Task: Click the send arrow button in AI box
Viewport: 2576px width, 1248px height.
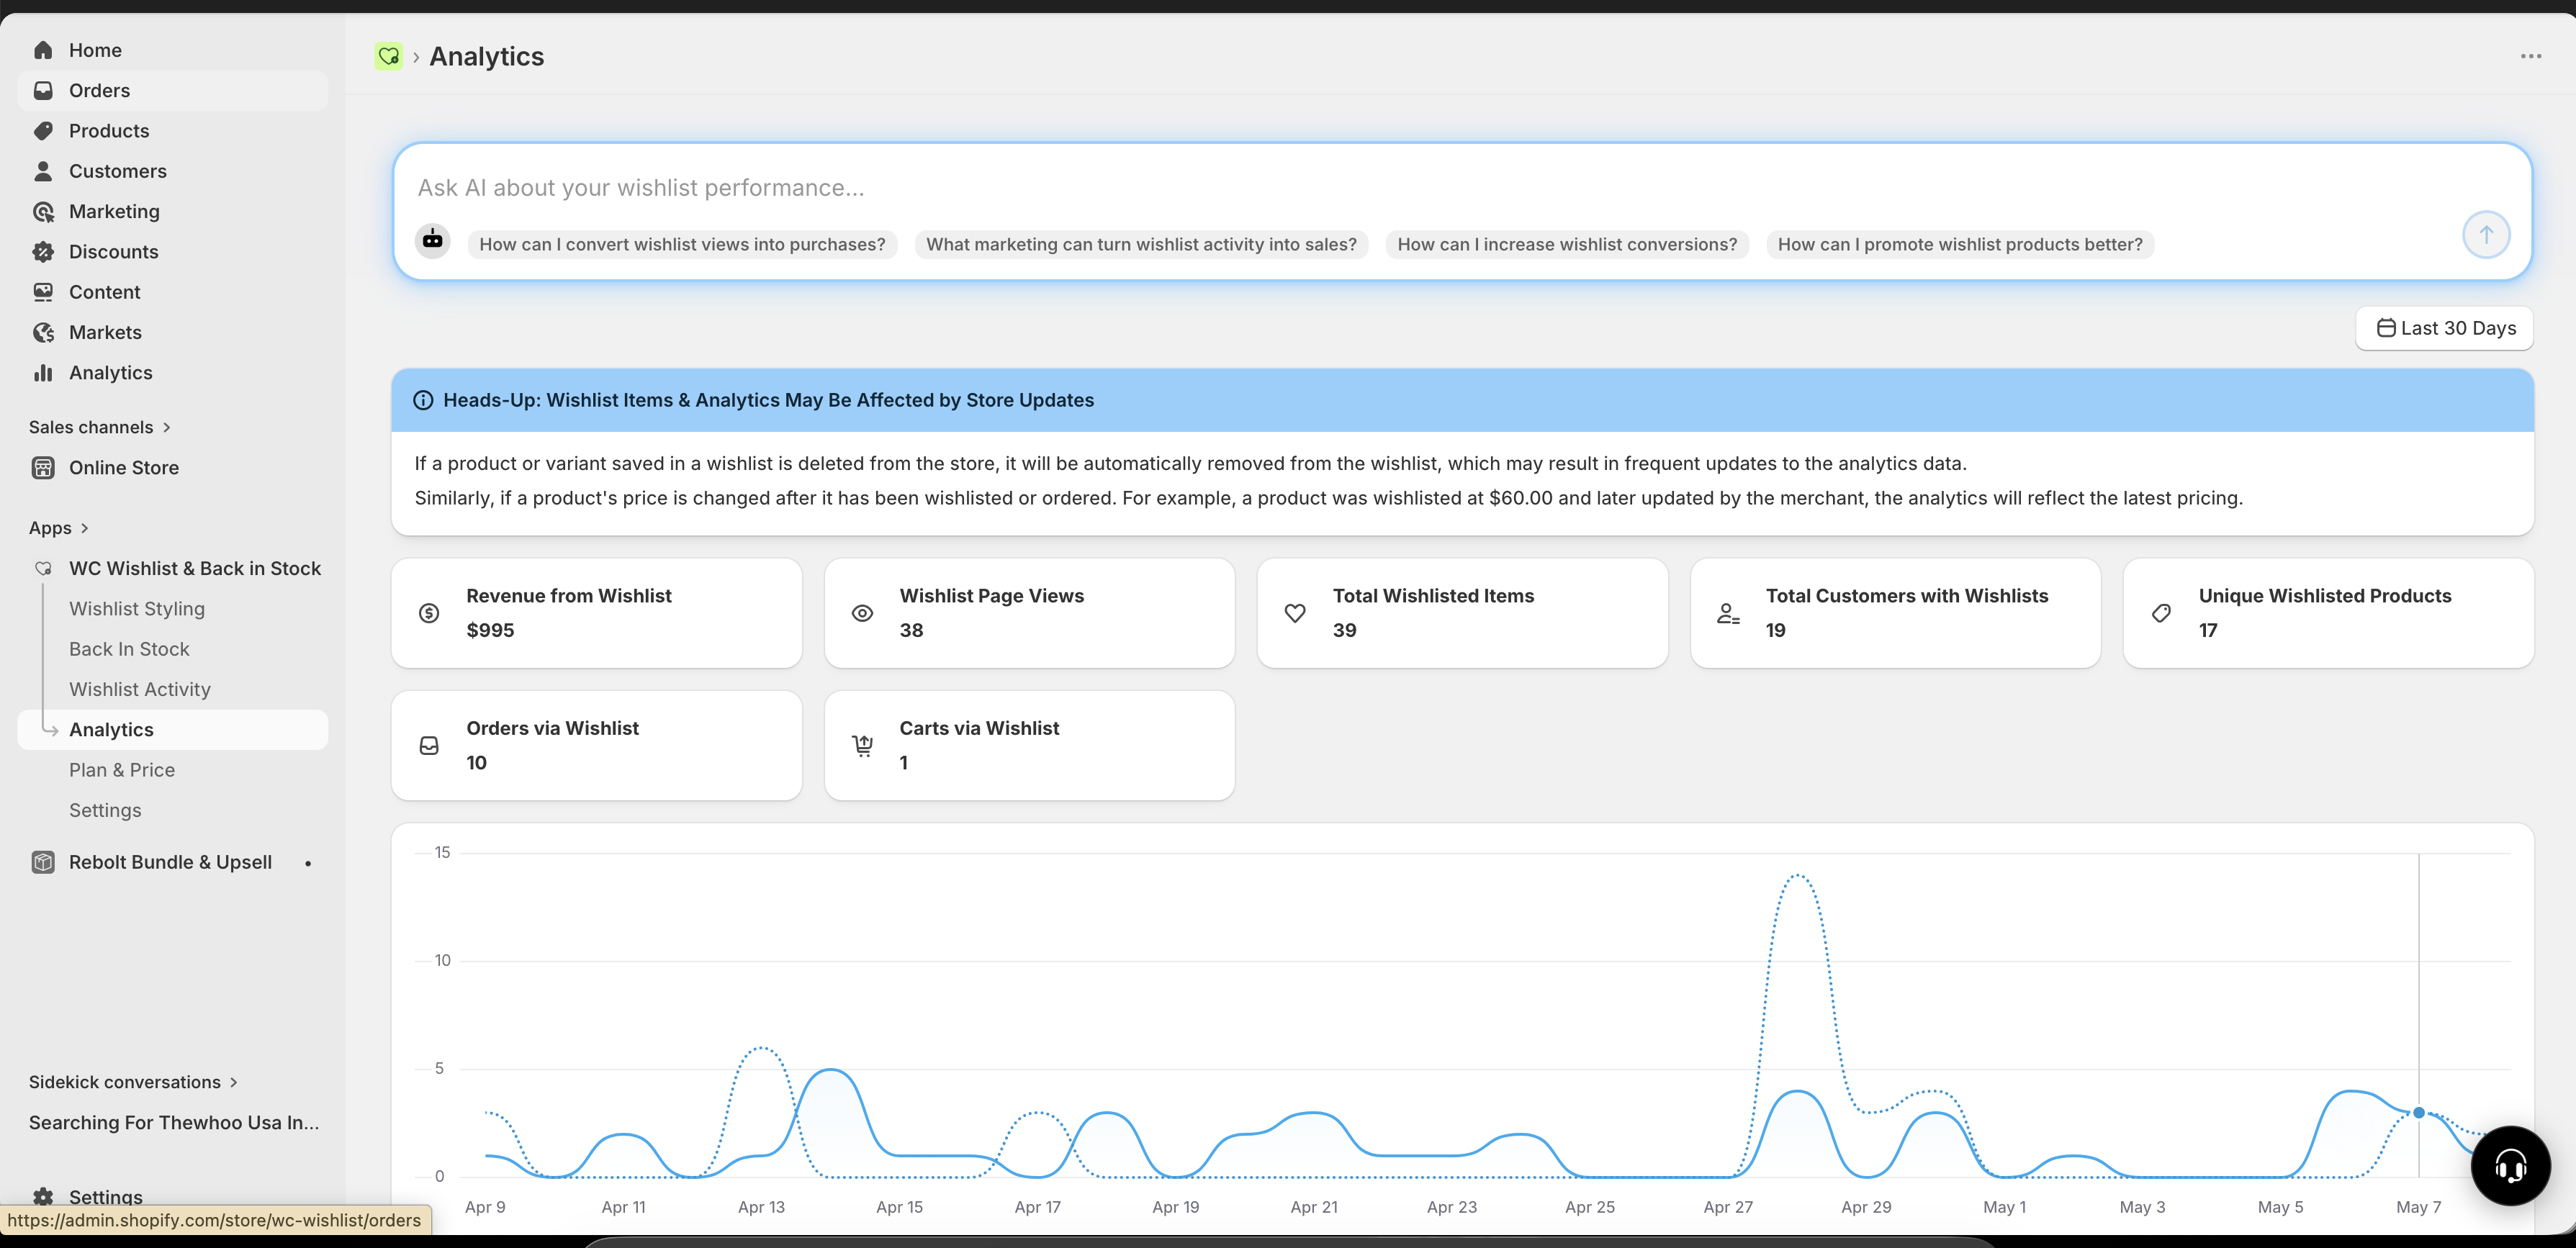Action: click(x=2486, y=234)
